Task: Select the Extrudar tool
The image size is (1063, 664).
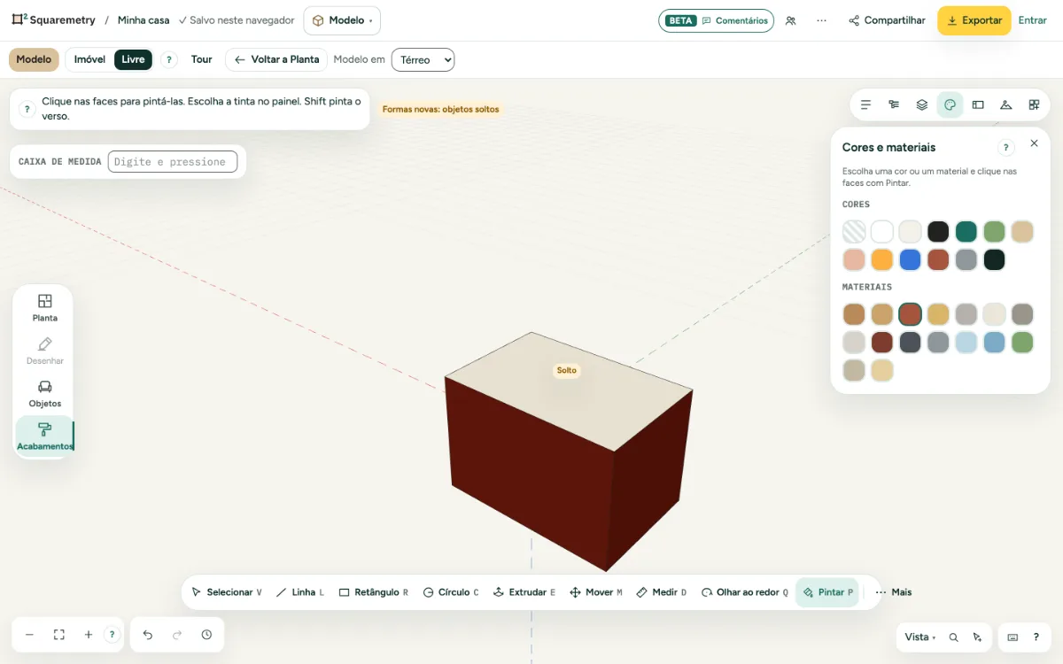Action: click(524, 592)
